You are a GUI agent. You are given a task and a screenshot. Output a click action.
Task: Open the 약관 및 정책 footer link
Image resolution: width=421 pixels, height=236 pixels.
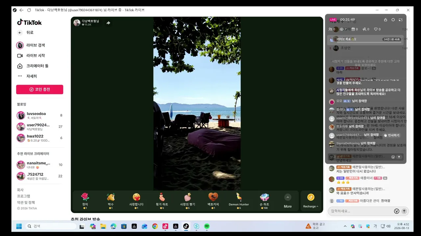[26, 203]
